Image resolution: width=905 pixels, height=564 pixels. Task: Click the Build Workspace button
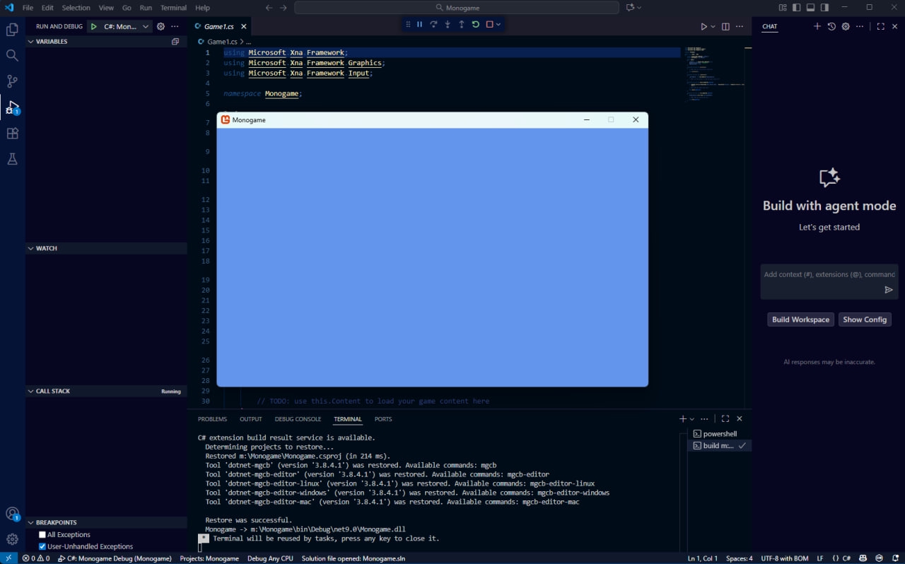click(x=800, y=319)
